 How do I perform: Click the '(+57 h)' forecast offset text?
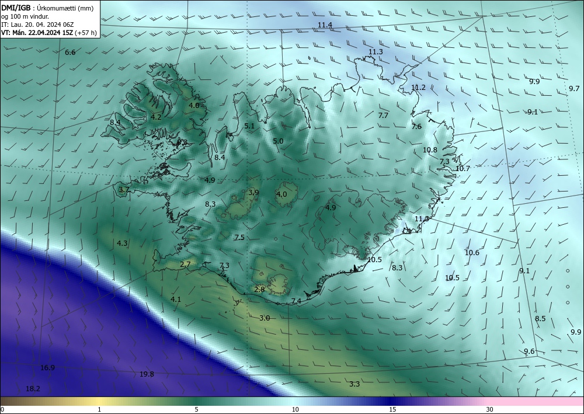pyautogui.click(x=86, y=33)
